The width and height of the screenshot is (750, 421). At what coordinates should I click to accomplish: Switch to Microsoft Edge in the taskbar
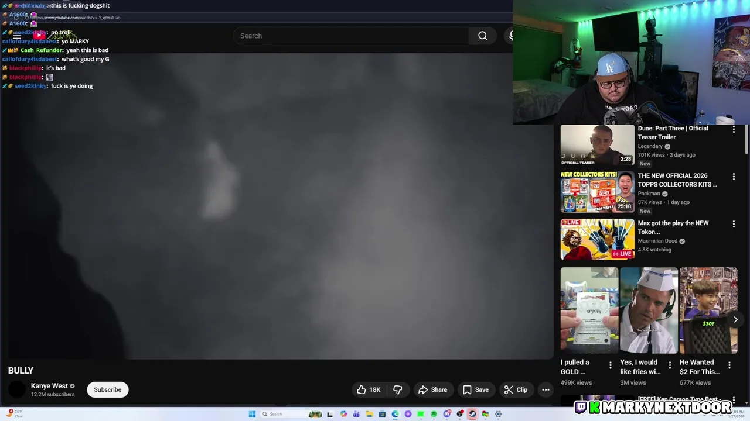click(395, 414)
